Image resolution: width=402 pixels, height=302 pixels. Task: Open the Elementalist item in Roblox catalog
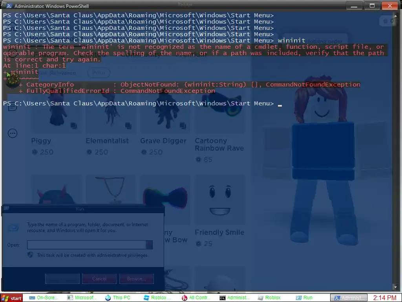(107, 141)
